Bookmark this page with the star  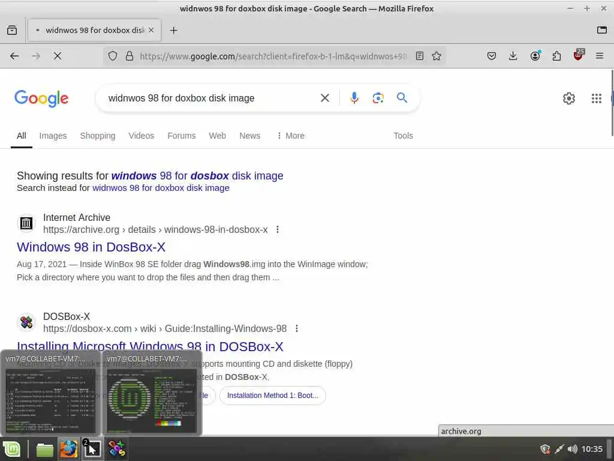click(x=437, y=56)
